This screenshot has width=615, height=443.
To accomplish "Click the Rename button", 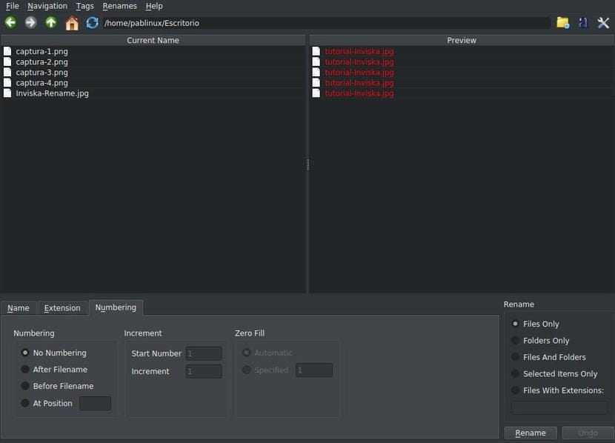I will click(531, 433).
